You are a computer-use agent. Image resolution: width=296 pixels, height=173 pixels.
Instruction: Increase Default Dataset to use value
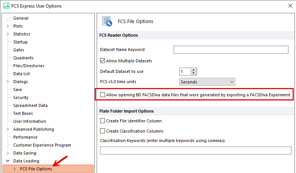tap(194, 70)
